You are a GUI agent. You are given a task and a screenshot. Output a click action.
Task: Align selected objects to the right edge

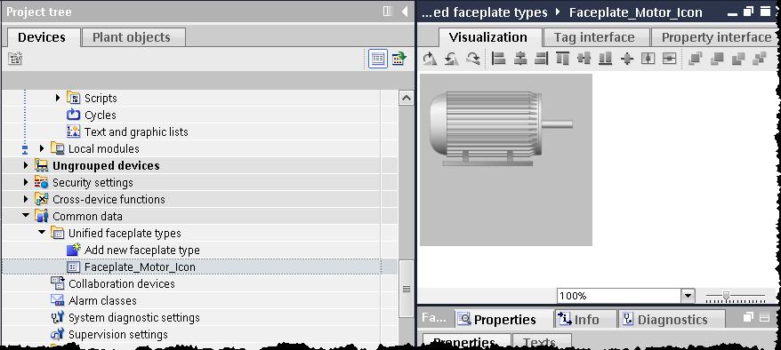(x=541, y=59)
